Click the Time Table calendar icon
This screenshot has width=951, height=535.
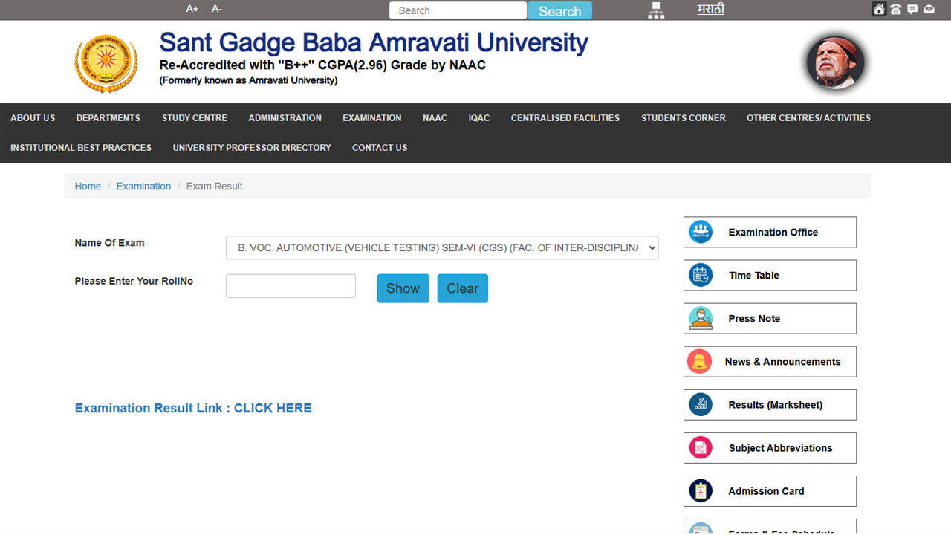pyautogui.click(x=701, y=275)
